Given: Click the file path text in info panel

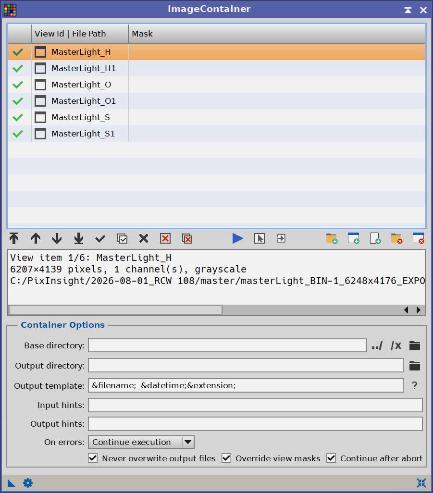Looking at the screenshot, I should click(217, 281).
